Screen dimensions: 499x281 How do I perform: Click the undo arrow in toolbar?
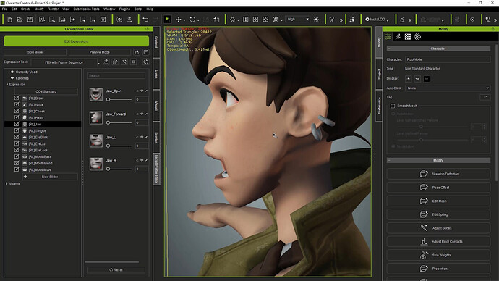tap(145, 20)
